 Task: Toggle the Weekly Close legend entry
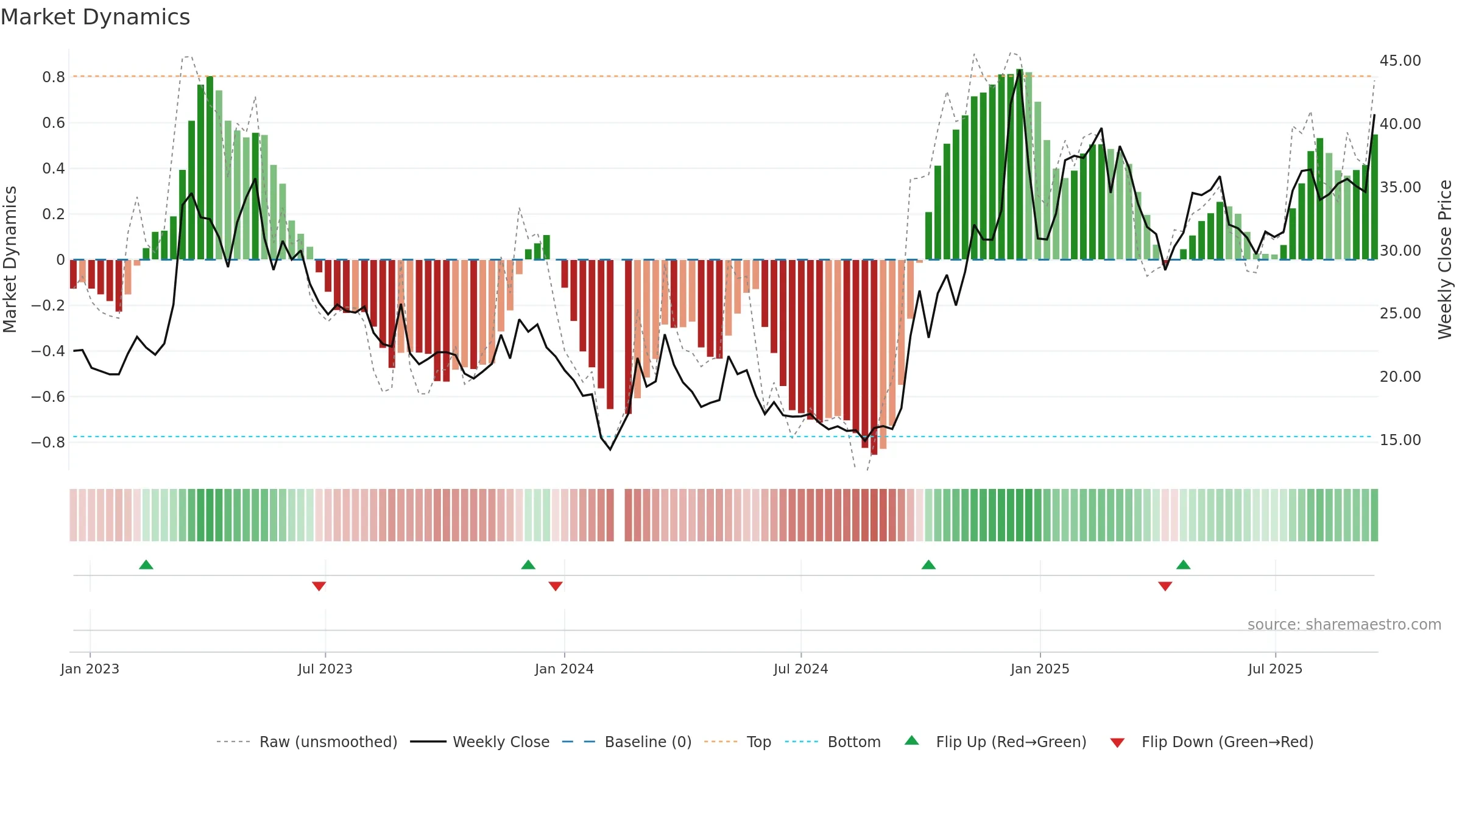[479, 742]
